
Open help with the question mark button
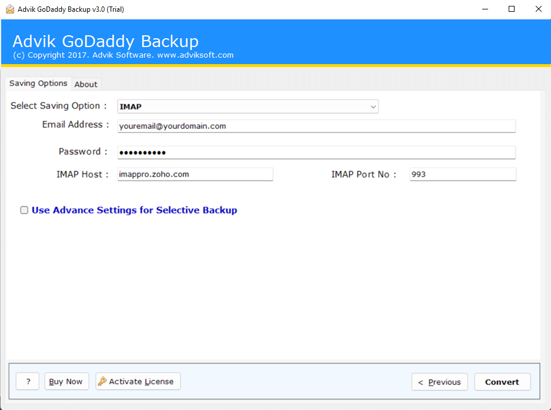[28, 382]
